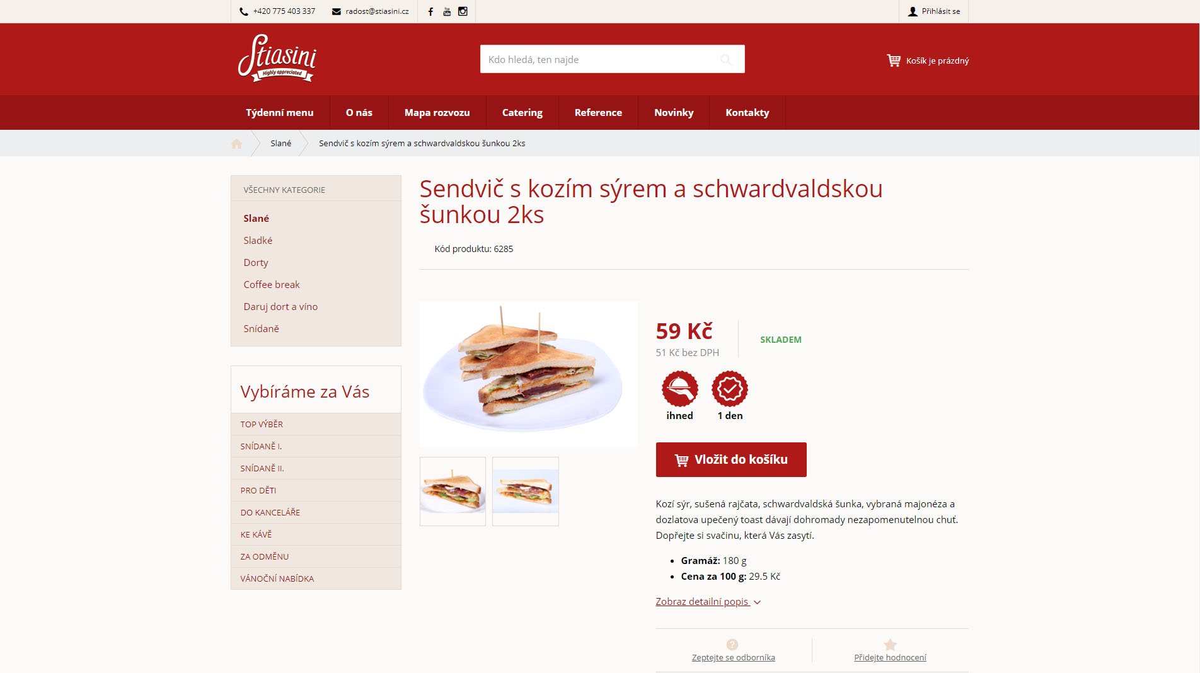Click the 'ihned' delivery badge icon
1200x673 pixels.
[x=679, y=389]
